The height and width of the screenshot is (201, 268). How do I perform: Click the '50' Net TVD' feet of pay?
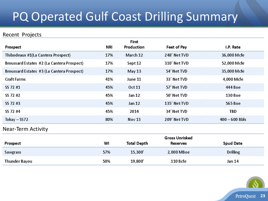(x=177, y=95)
